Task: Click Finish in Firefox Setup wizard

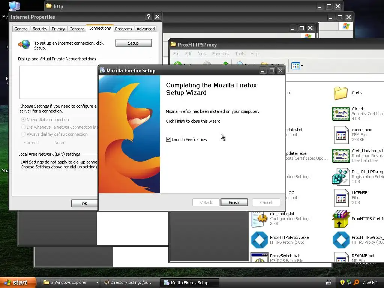Action: 234,202
